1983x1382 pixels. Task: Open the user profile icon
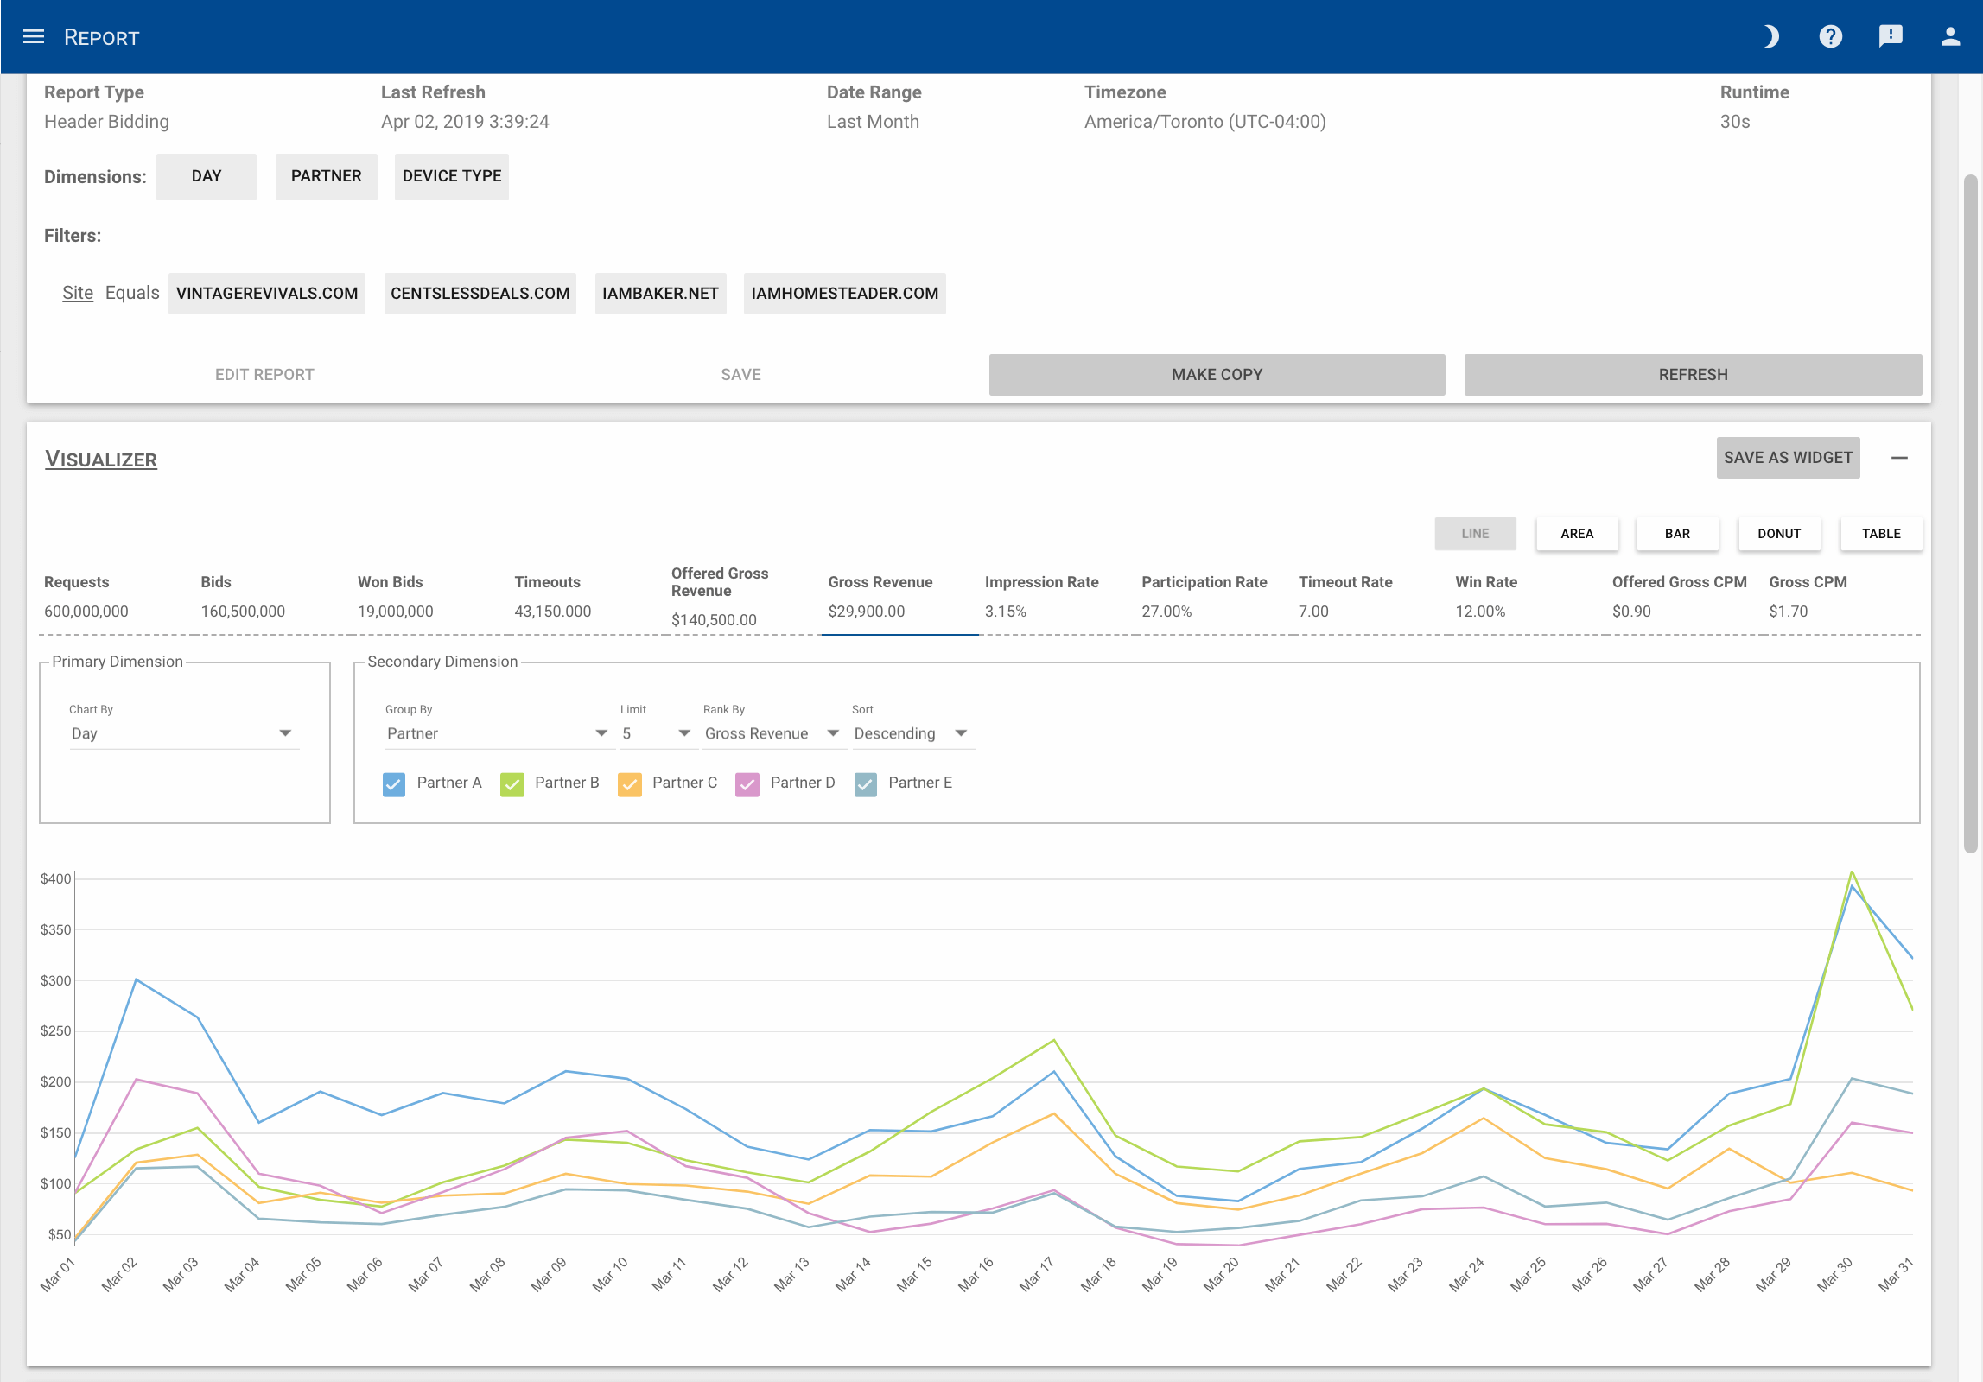1949,36
